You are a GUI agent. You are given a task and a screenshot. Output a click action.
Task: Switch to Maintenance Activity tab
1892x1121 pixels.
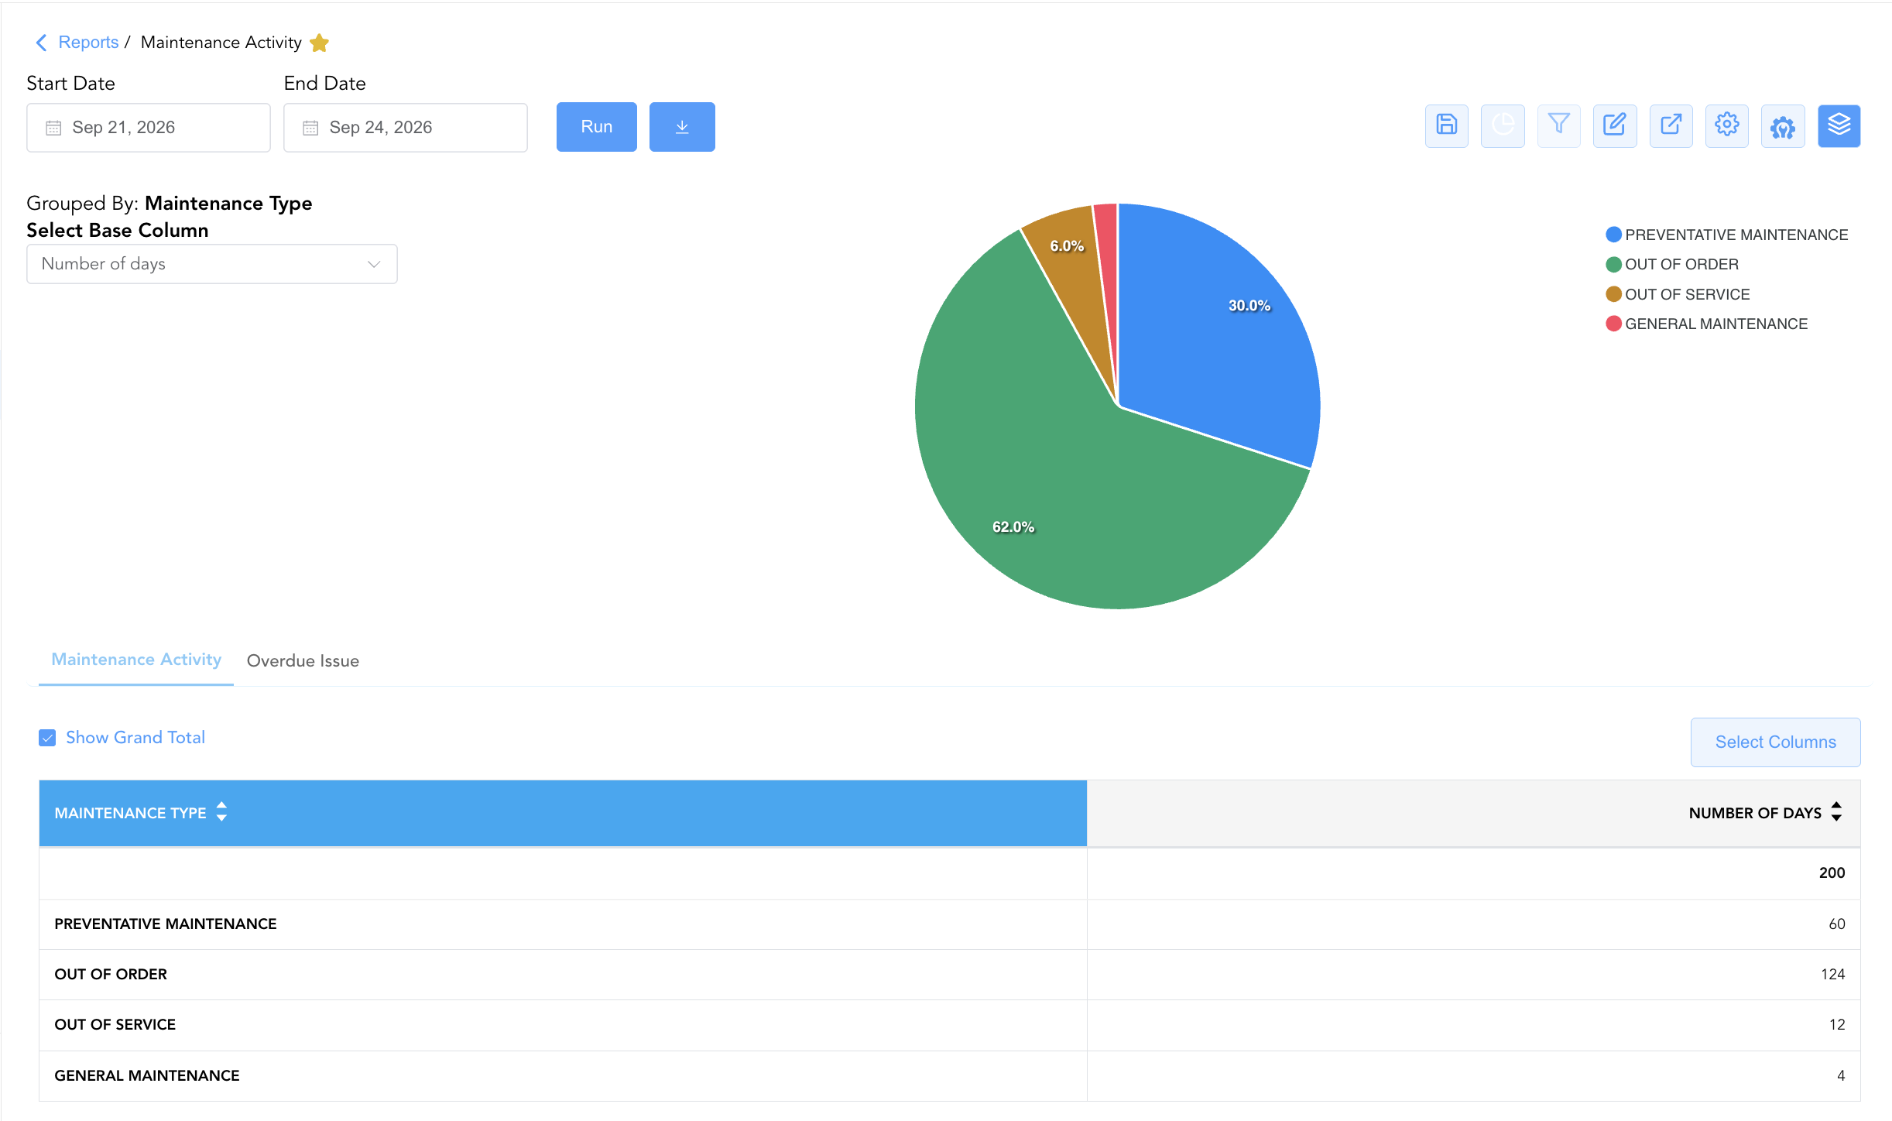point(136,660)
